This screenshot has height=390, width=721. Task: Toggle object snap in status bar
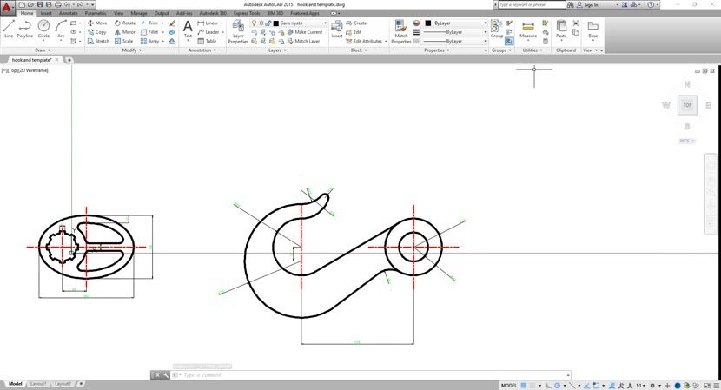596,386
